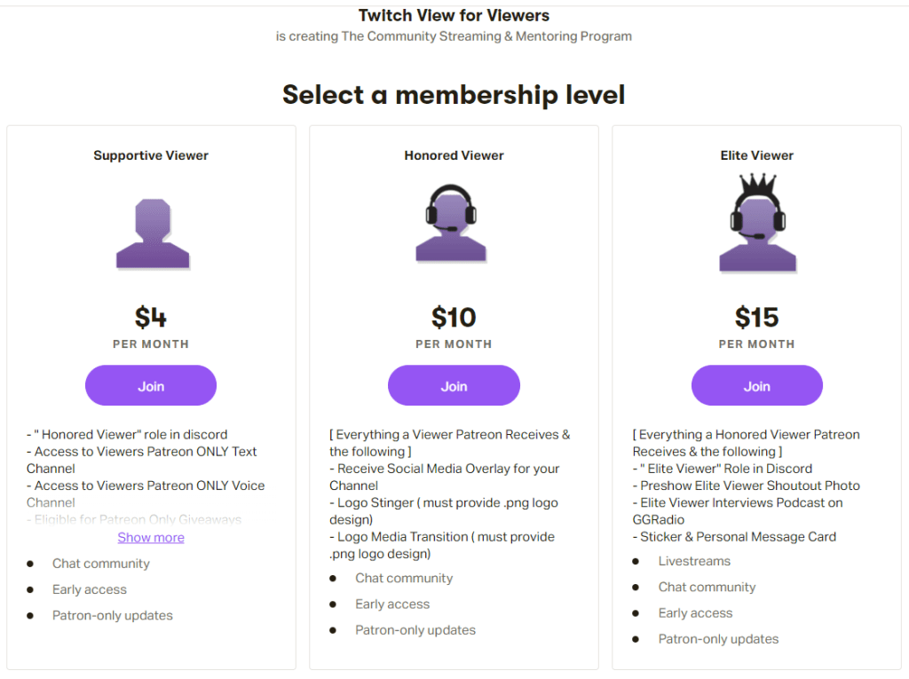Click the $15 per month price
Screen dimensions: 909x679
click(x=756, y=318)
